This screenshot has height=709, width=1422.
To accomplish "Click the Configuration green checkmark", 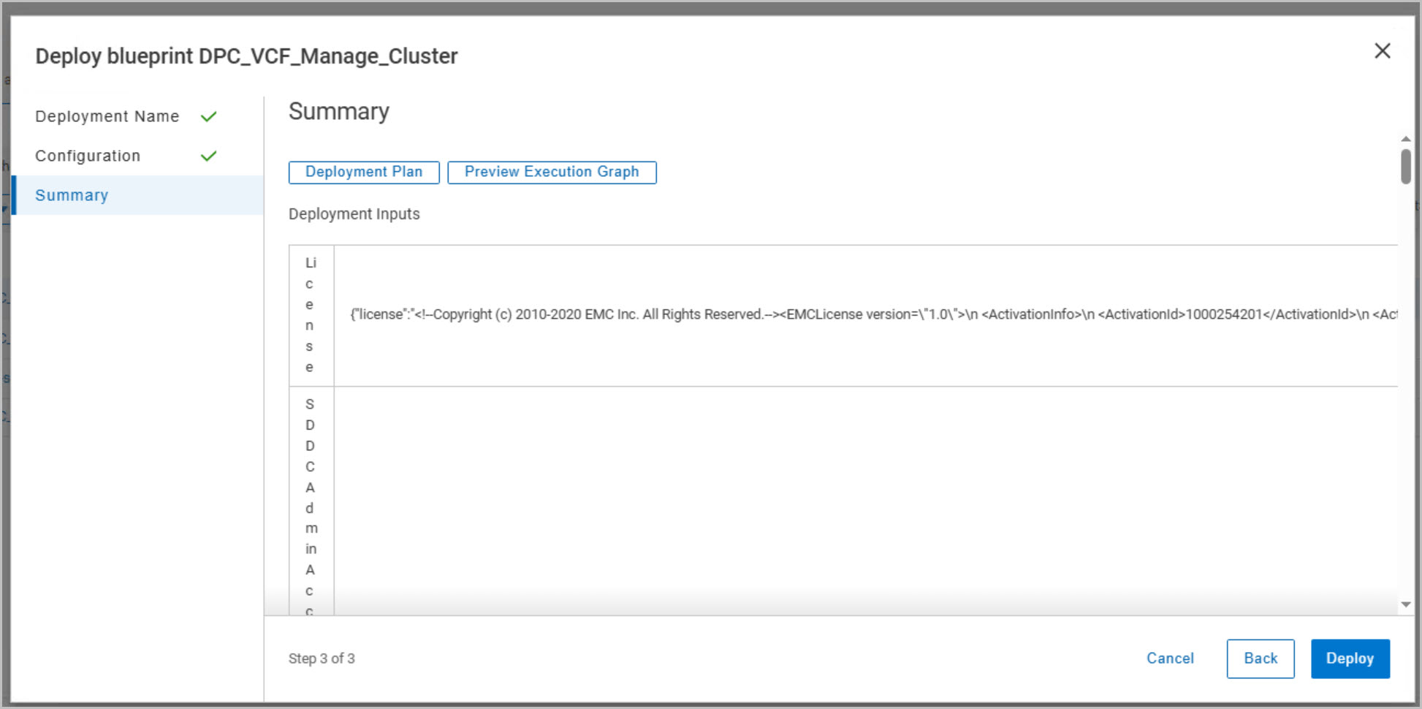I will coord(209,156).
